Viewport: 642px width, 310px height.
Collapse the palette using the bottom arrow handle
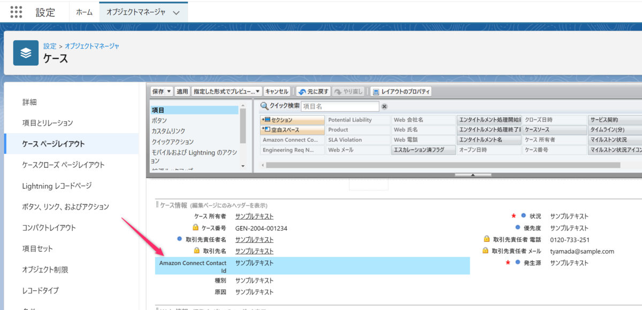[x=472, y=175]
